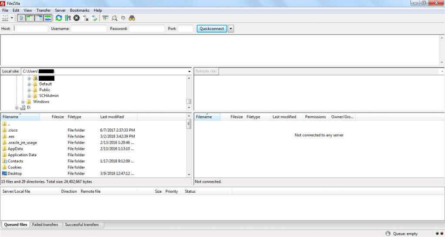This screenshot has width=445, height=237.
Task: Open the View menu
Action: point(28,10)
